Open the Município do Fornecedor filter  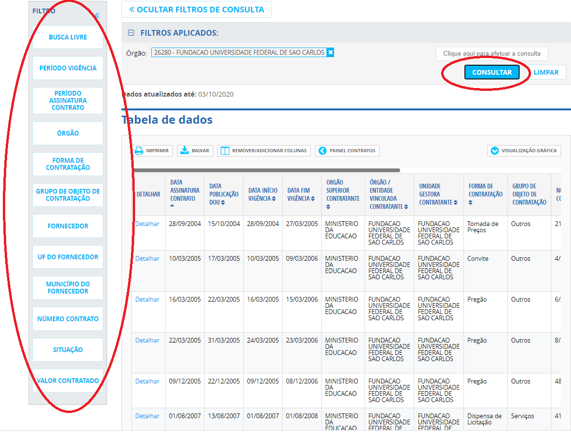point(68,288)
